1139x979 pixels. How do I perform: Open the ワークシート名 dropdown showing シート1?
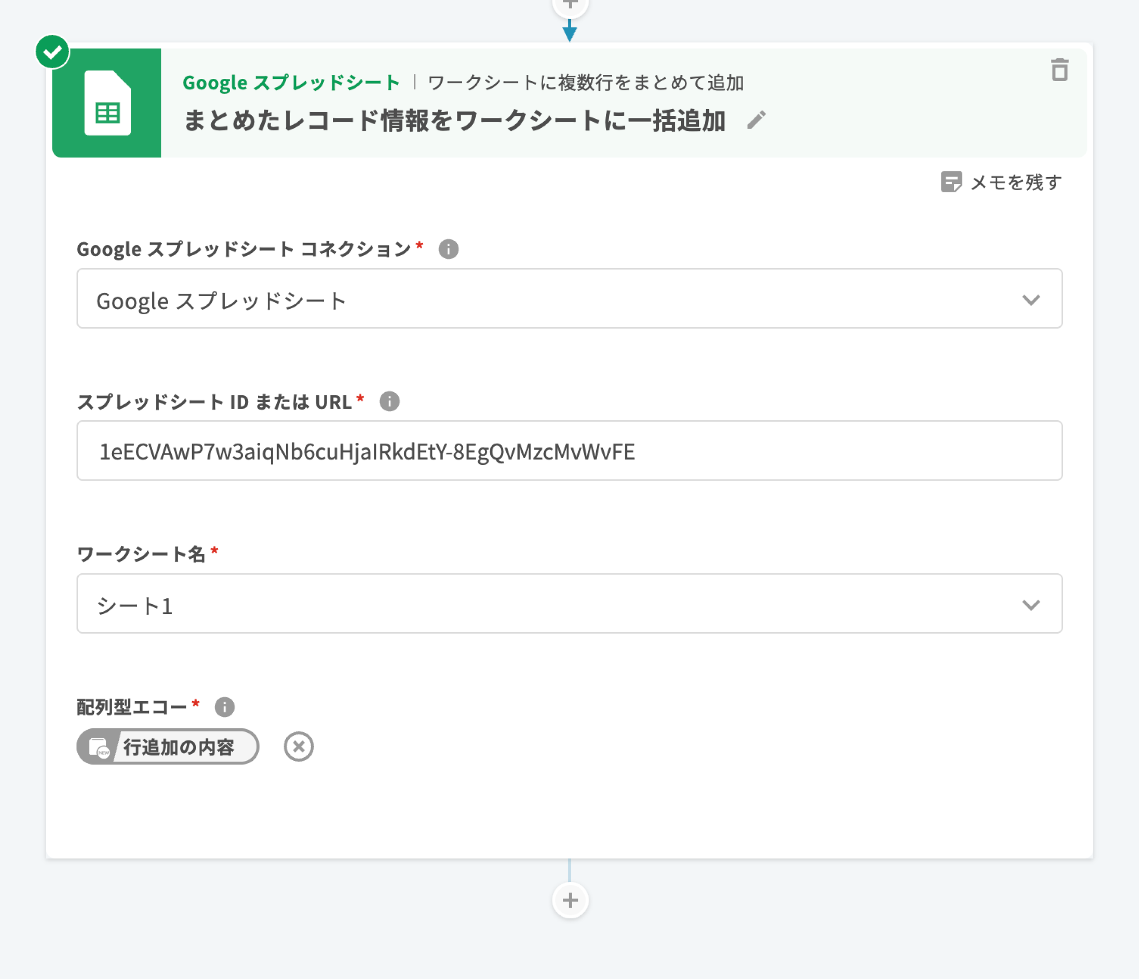click(550, 604)
